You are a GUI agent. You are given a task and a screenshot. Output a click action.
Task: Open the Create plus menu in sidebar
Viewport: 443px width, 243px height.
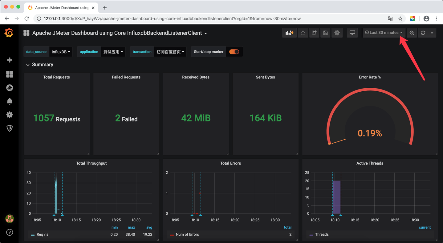coord(10,60)
